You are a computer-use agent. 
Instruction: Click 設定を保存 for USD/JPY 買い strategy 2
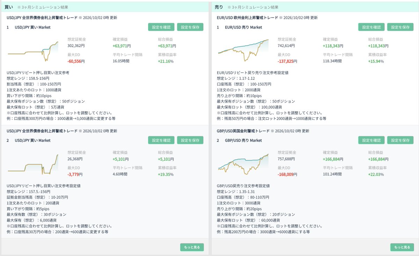[x=190, y=140]
